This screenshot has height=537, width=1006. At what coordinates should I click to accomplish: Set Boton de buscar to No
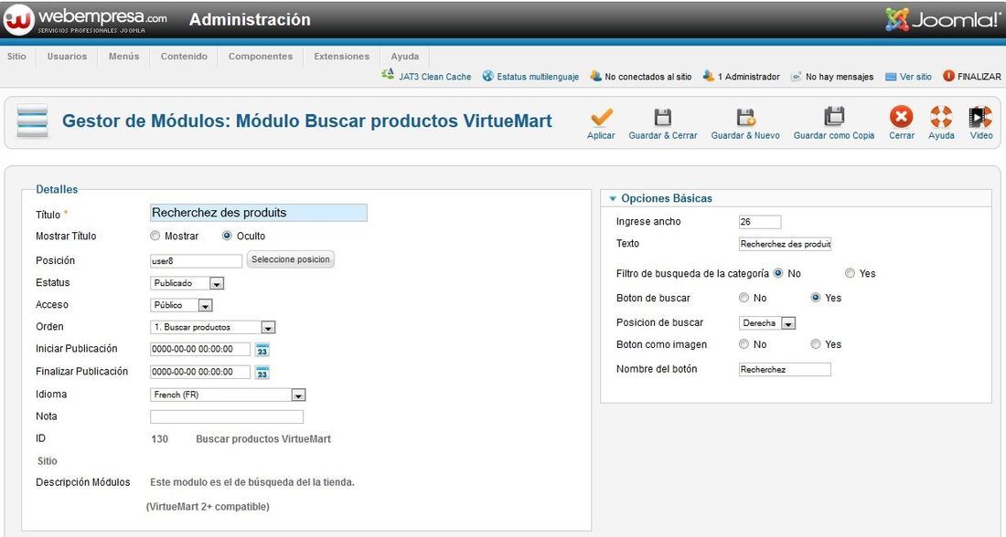pyautogui.click(x=744, y=298)
